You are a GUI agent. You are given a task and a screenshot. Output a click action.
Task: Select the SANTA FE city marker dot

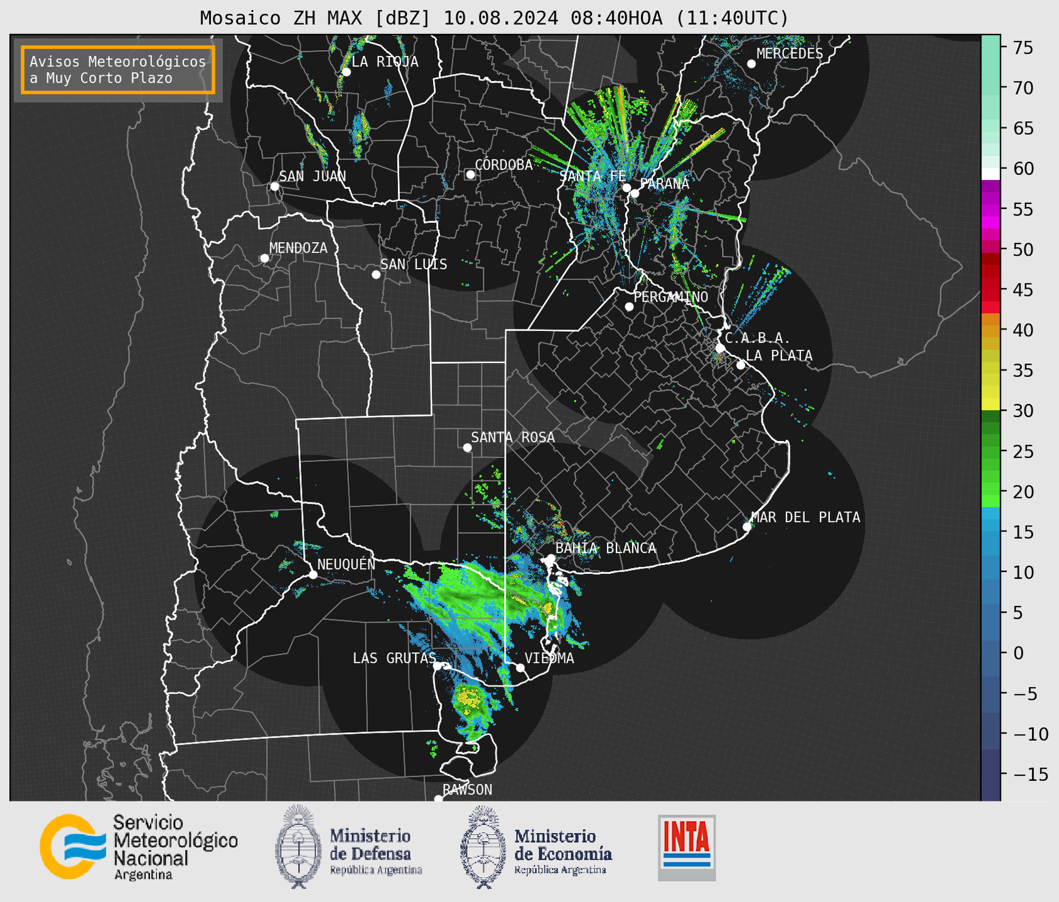pos(626,188)
